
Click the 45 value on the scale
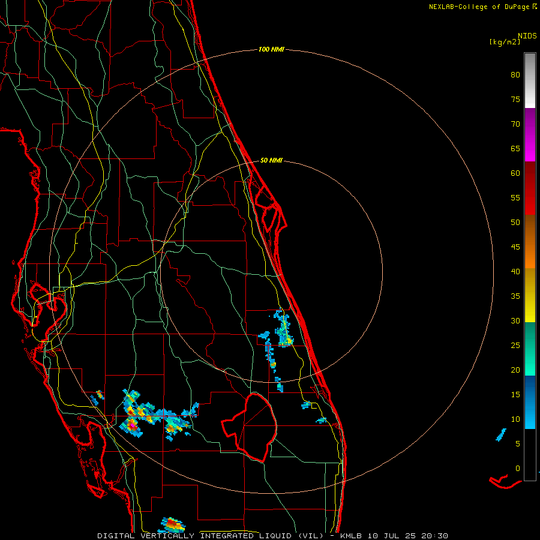[515, 247]
